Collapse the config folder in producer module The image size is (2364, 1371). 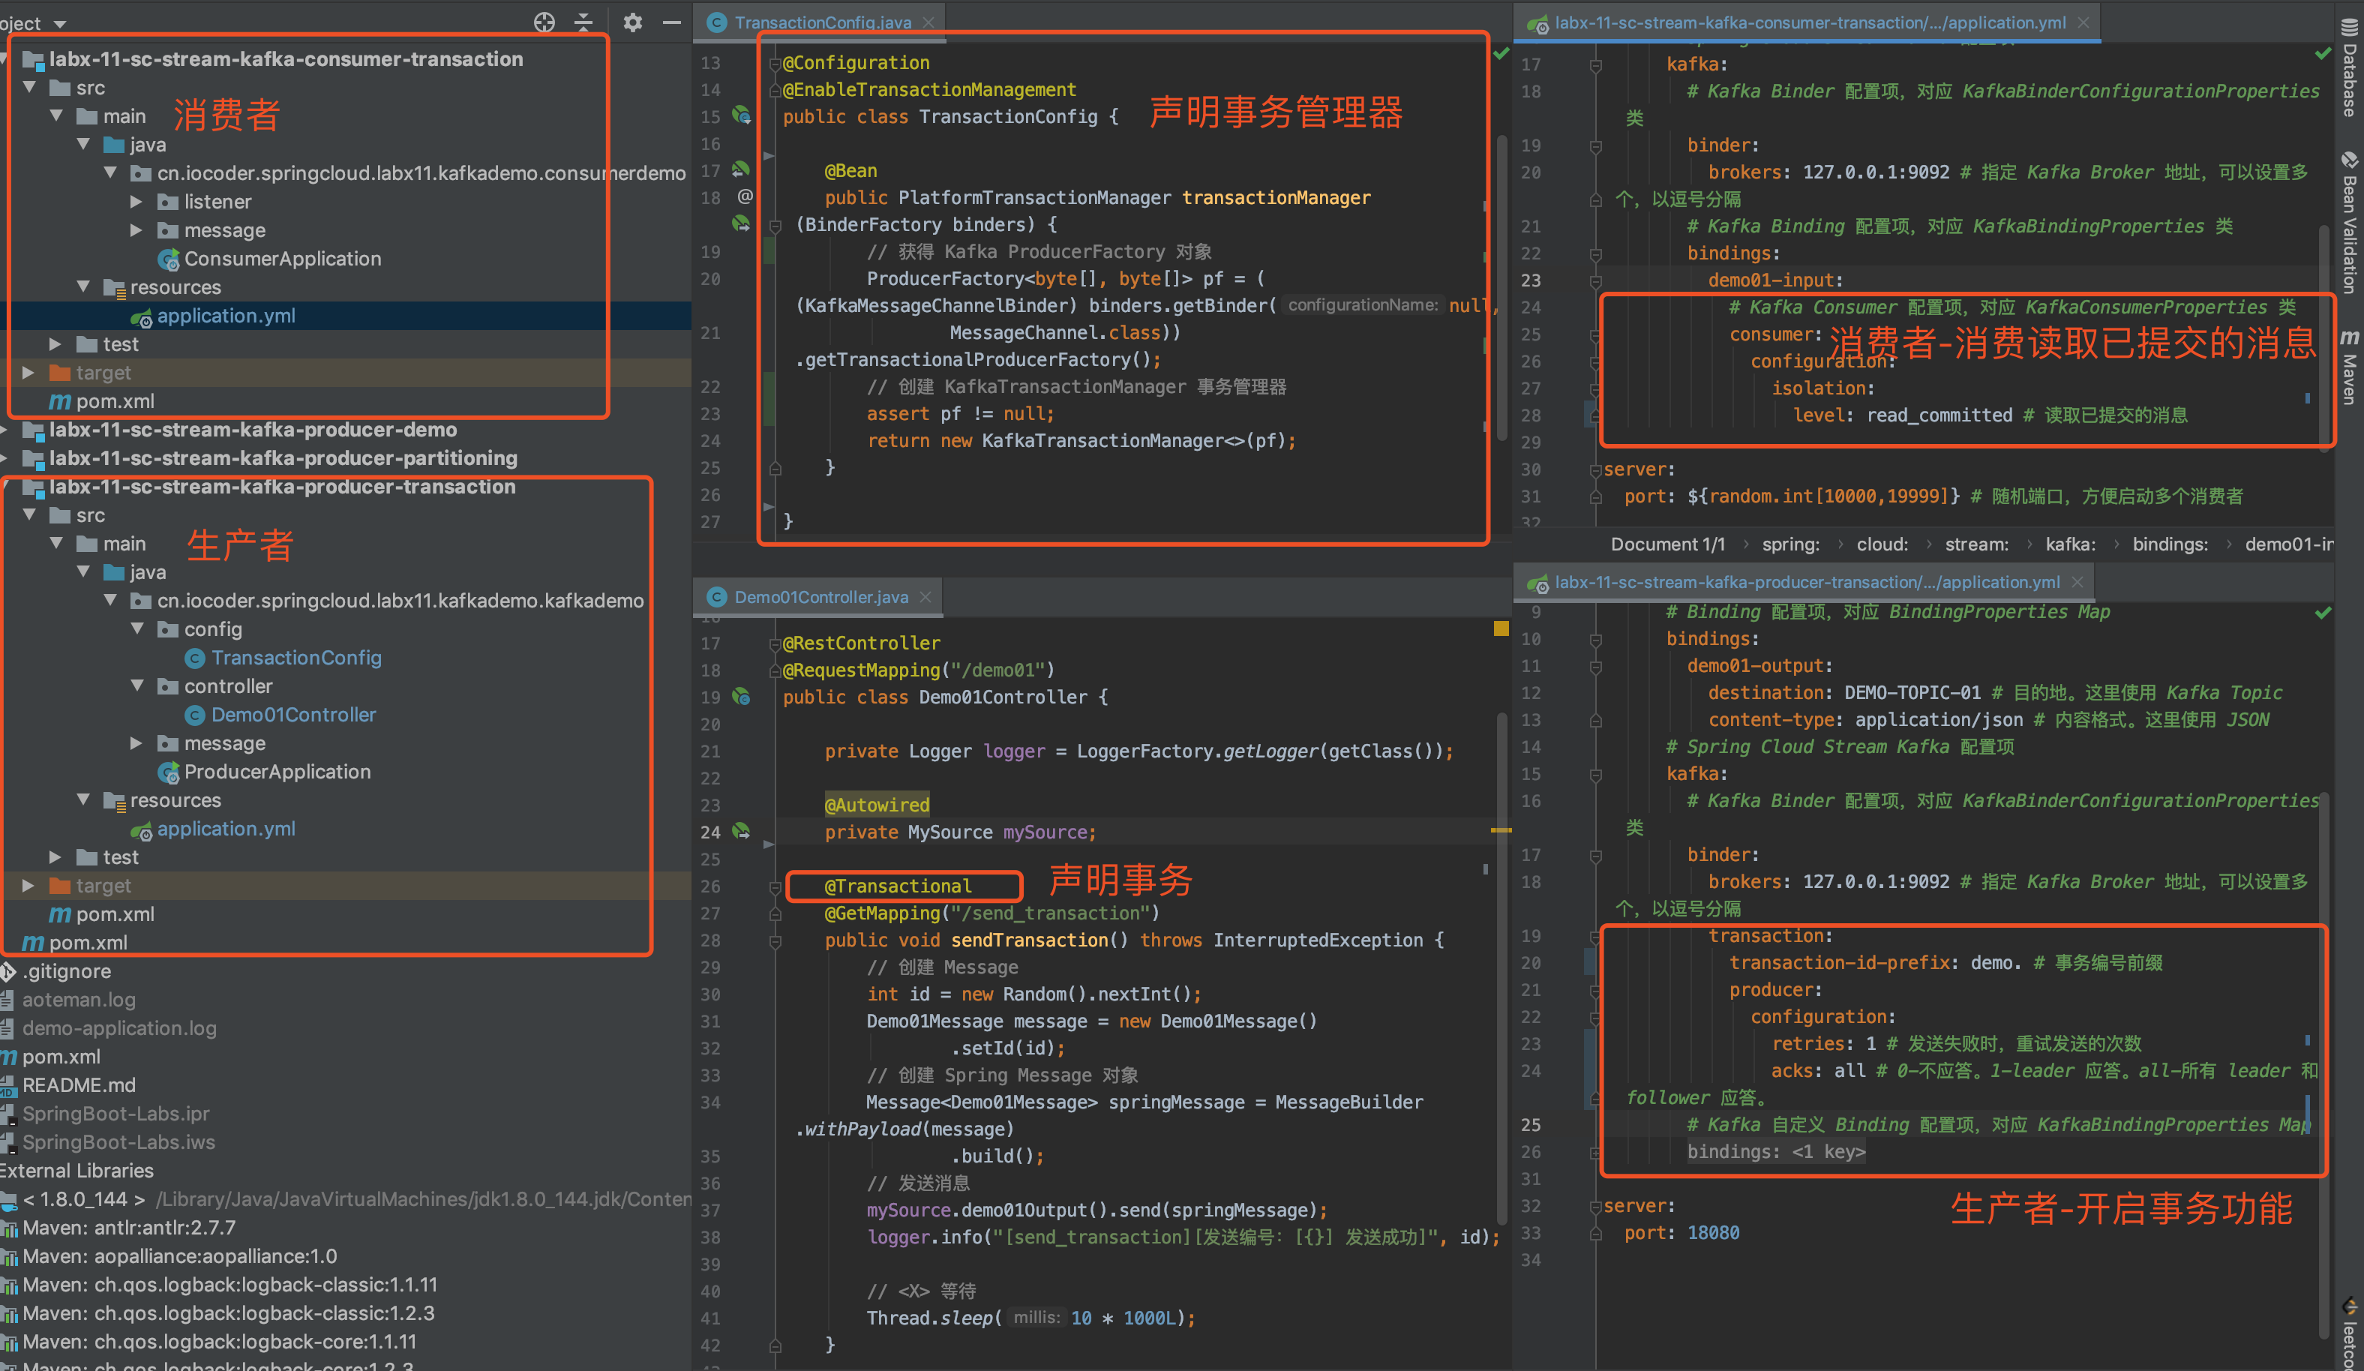coord(137,630)
